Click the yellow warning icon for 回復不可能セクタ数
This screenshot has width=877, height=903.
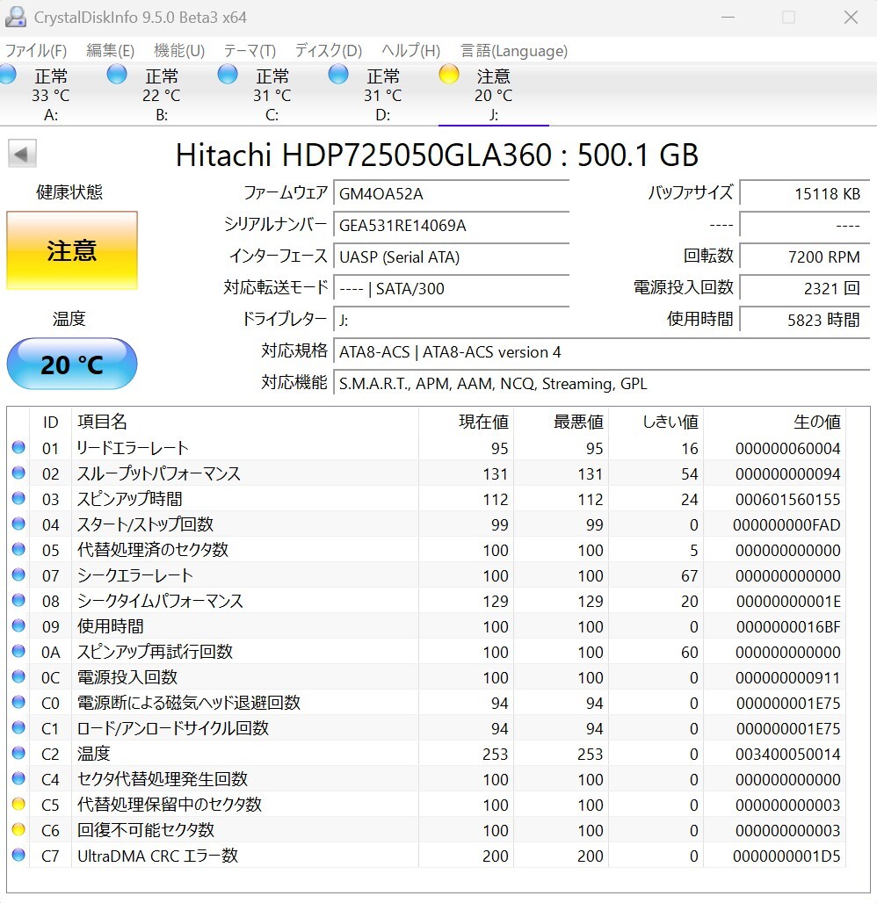[x=18, y=828]
